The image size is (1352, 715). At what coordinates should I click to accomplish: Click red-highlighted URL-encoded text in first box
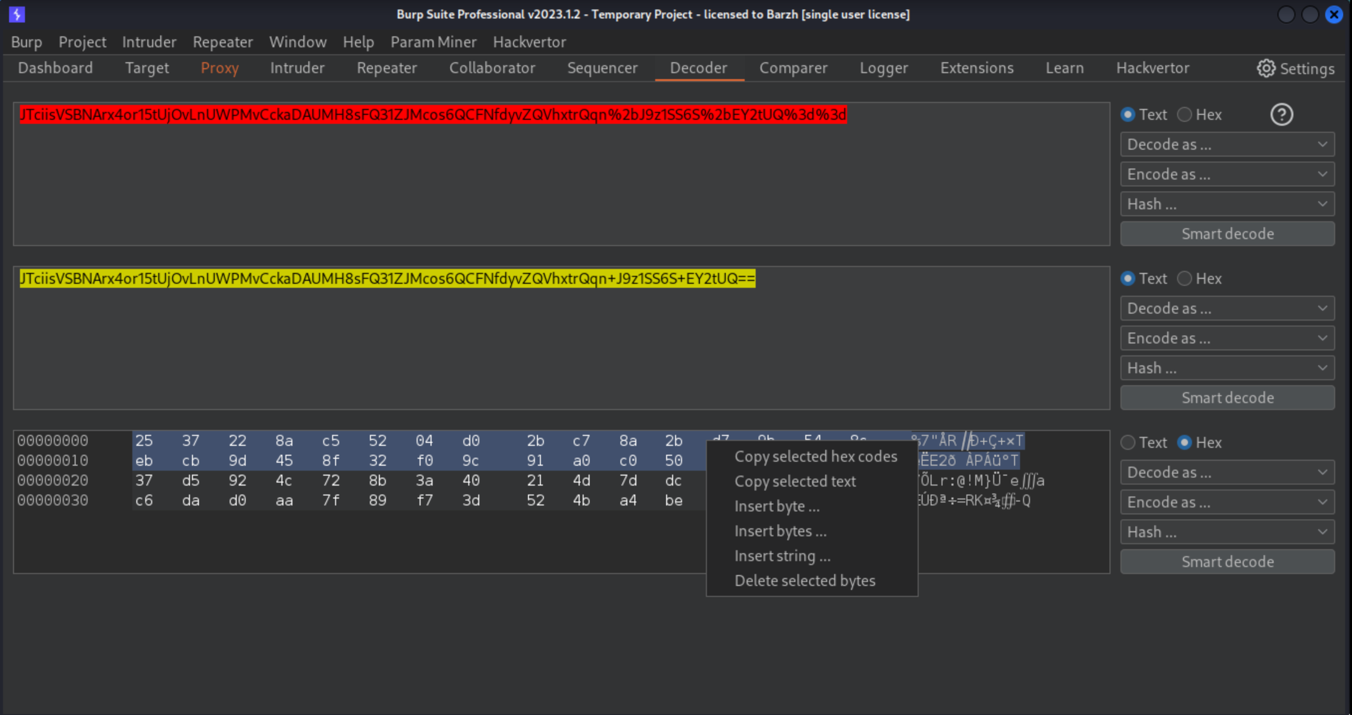433,114
